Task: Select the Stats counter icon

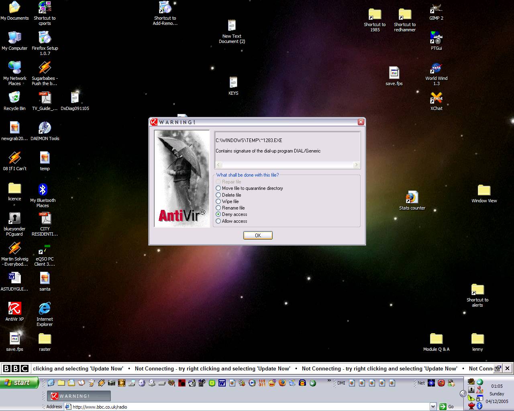Action: (x=412, y=200)
